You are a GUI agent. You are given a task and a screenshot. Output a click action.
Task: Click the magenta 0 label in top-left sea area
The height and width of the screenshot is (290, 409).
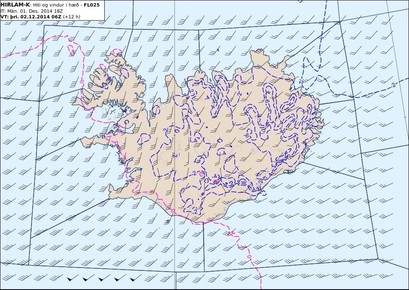pyautogui.click(x=44, y=41)
